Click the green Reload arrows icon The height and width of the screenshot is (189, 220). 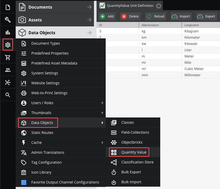(x=149, y=16)
